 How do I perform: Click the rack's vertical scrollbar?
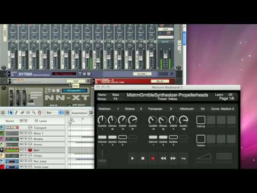(184, 38)
